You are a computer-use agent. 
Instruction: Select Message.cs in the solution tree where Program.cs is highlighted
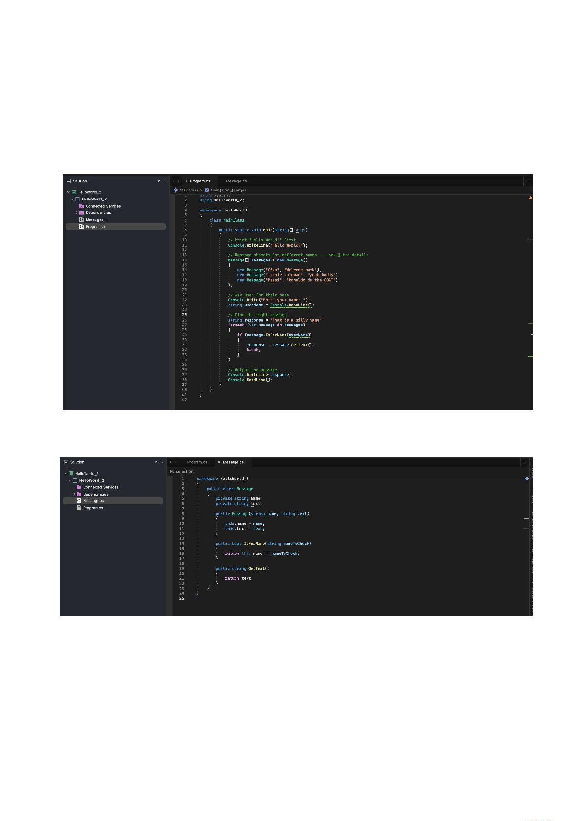(96, 220)
